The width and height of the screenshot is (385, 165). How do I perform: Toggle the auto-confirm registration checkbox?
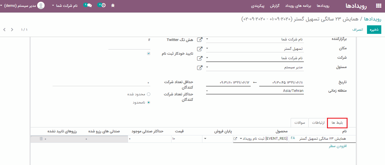click(149, 53)
